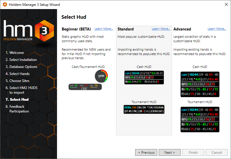The image size is (231, 159).
Task: Click the current step 7. Select Hud
Action: pyautogui.click(x=17, y=99)
